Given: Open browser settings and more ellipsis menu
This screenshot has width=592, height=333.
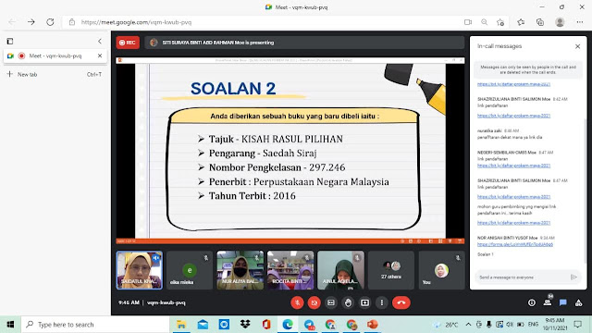Looking at the screenshot, I should point(580,22).
